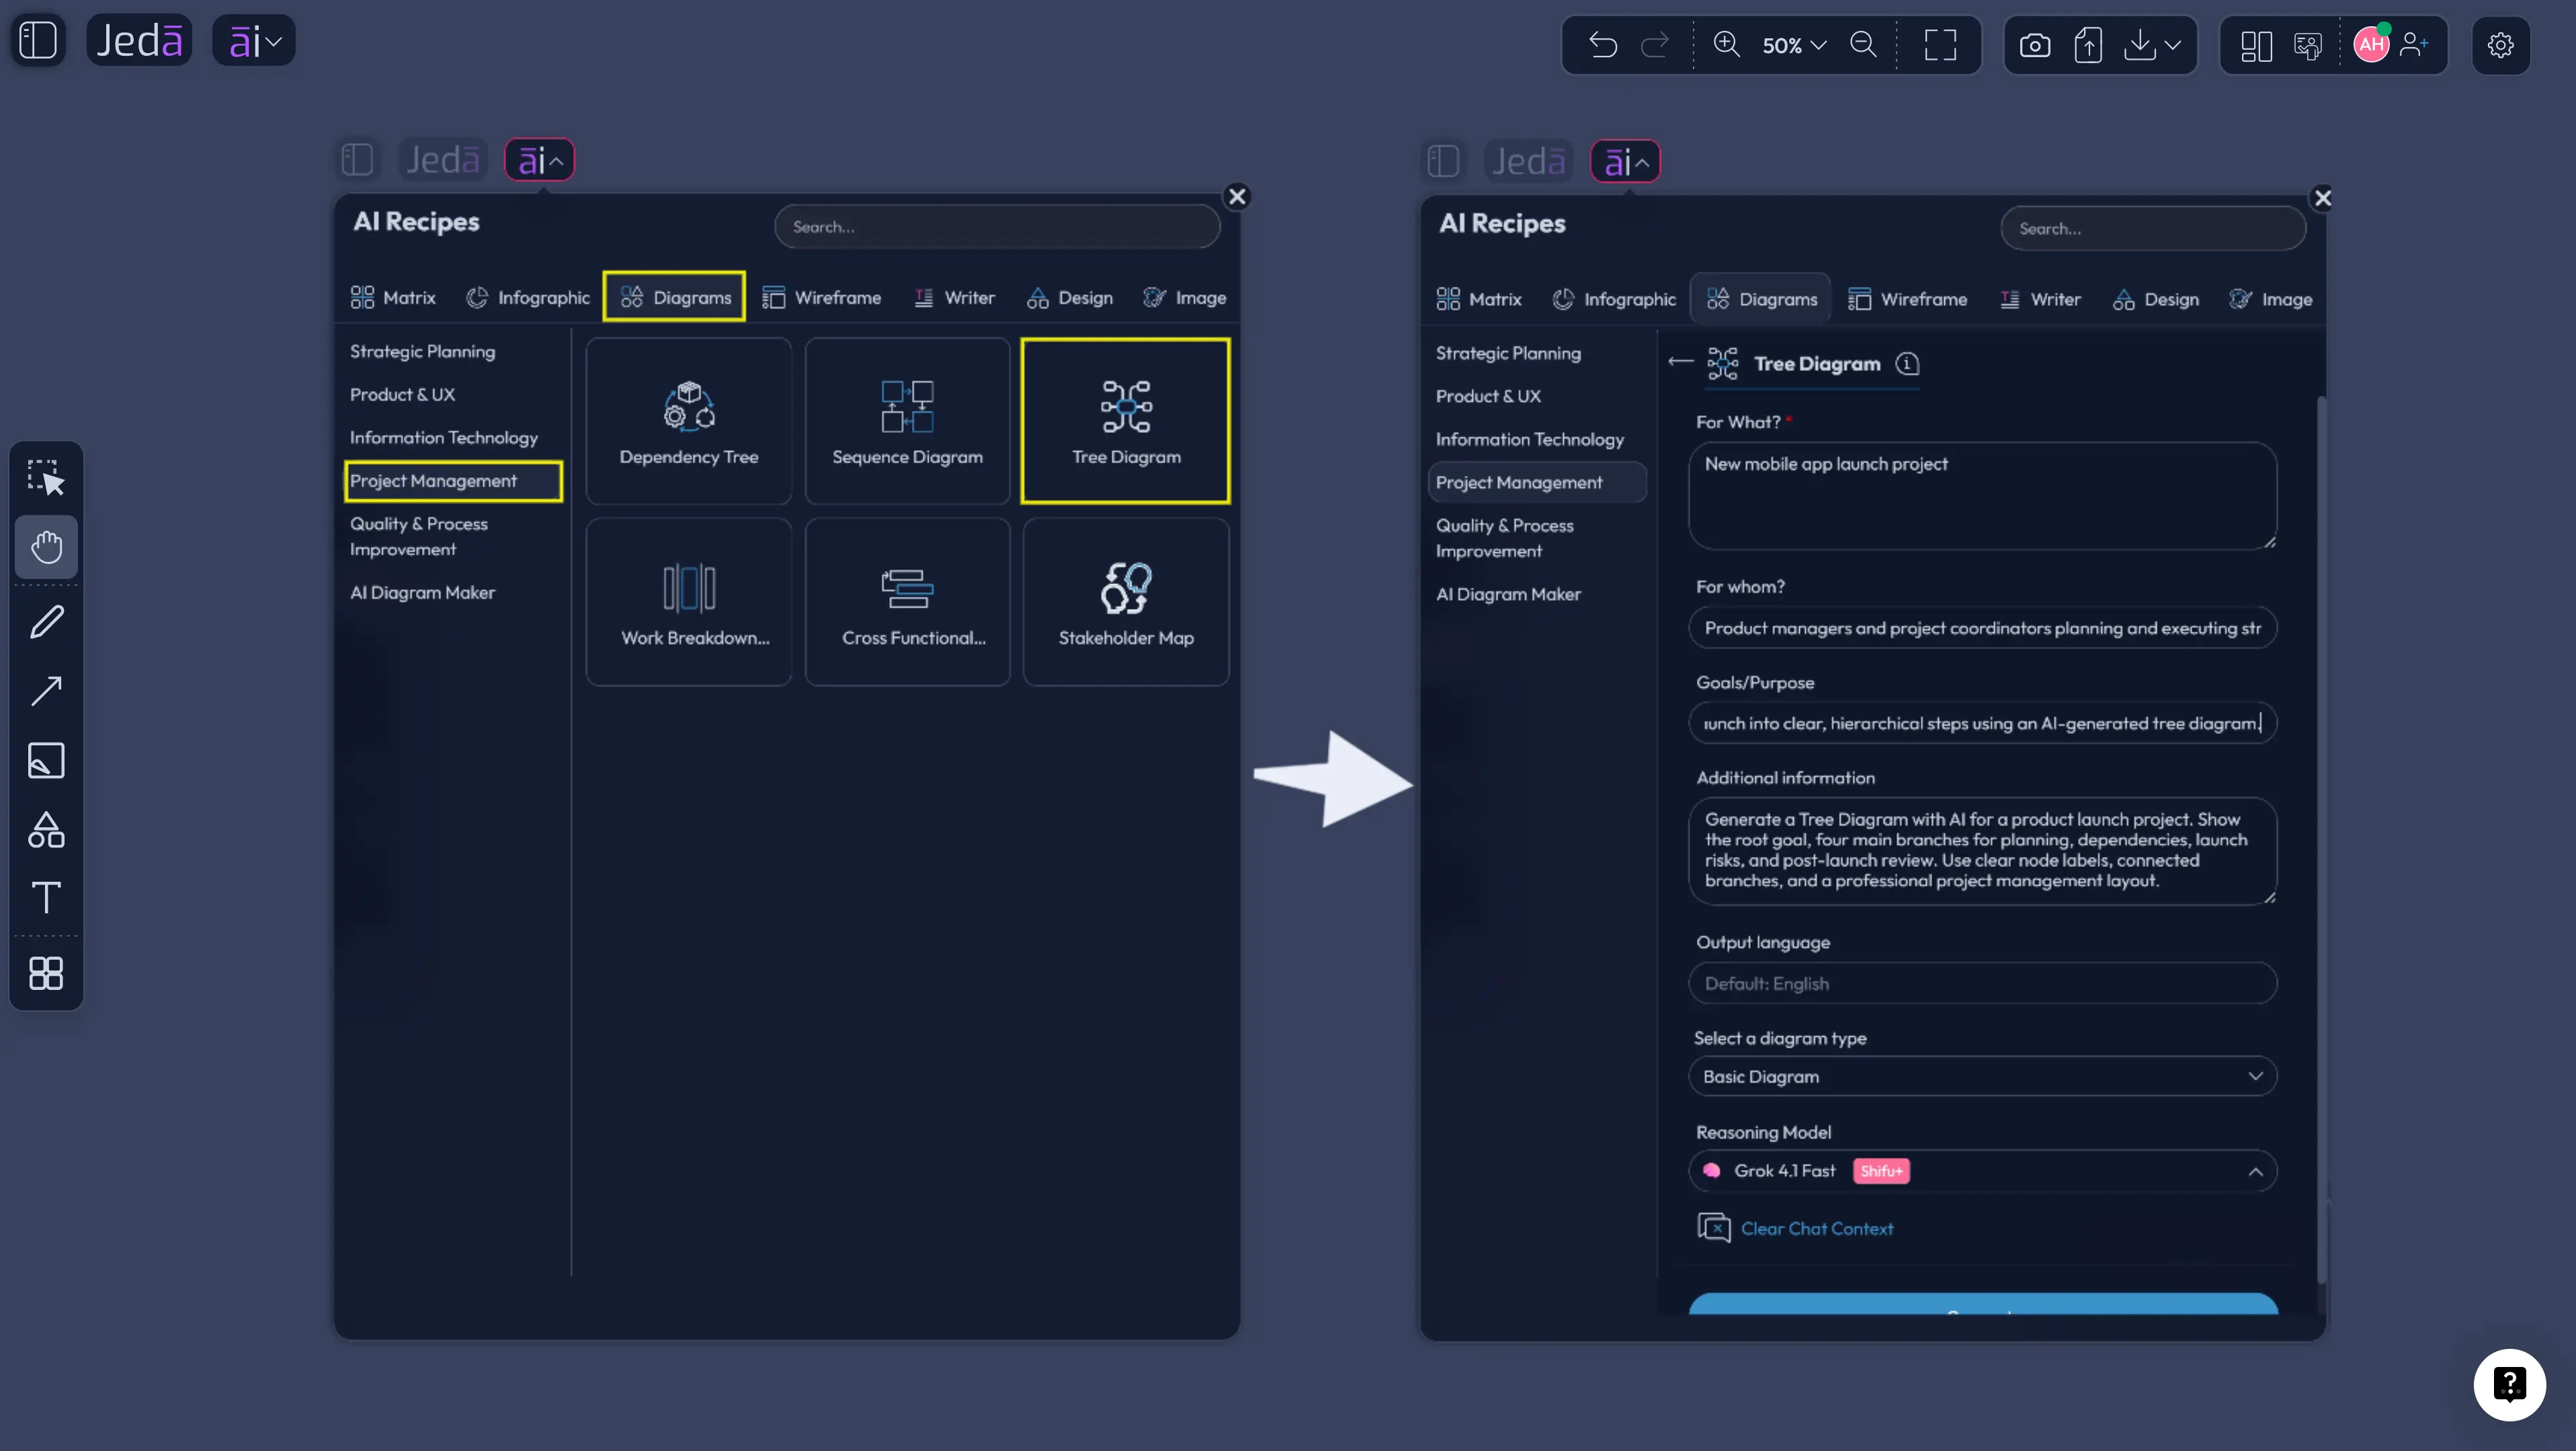This screenshot has width=2576, height=1451.
Task: Switch to Infographic tab in left panel
Action: tap(528, 297)
